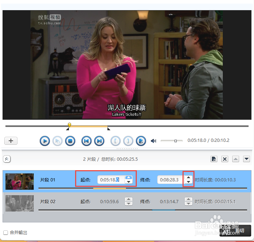This screenshot has height=242, width=254.
Task: Click the 片段 01 mini range bar
Action: (110, 188)
